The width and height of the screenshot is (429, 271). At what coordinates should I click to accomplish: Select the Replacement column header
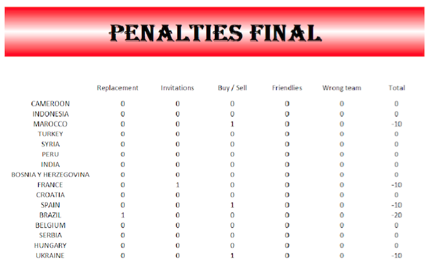click(x=118, y=88)
